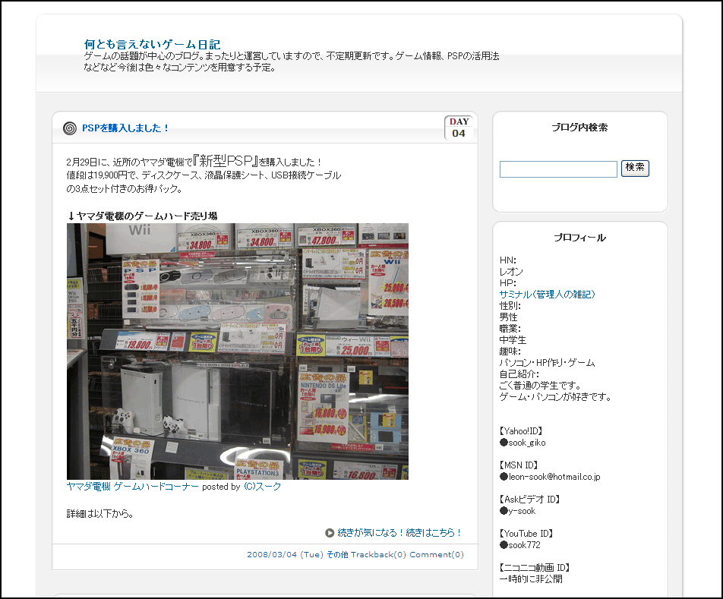Select the leon-sook@hotmail.co.jp MSN ID text
Image resolution: width=723 pixels, height=599 pixels.
[x=554, y=477]
